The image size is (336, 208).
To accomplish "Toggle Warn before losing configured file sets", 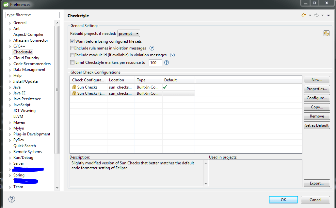I will [72, 41].
